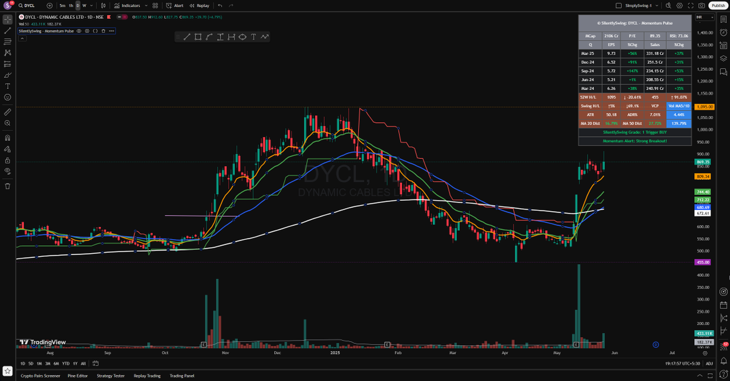Pick the rectangle shape in floating drawing toolbar
Screen dimensions: 730x381
198,37
